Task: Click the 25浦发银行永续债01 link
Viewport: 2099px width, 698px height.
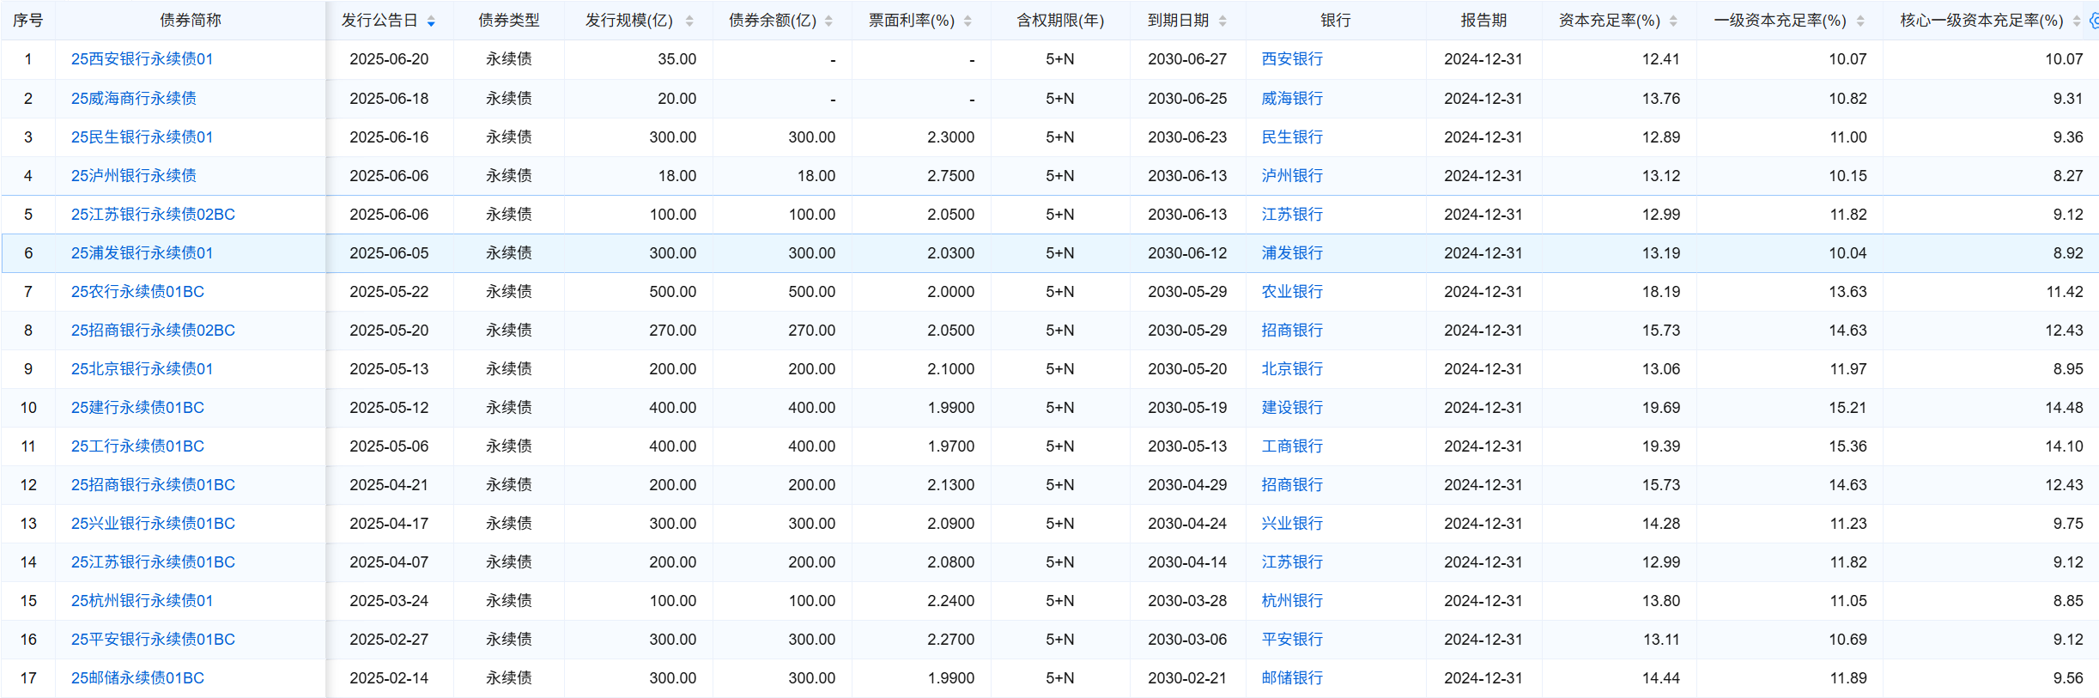Action: coord(142,253)
